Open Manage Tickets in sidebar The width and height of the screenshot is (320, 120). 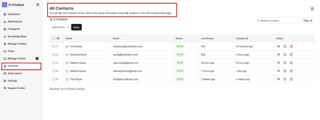click(x=17, y=58)
